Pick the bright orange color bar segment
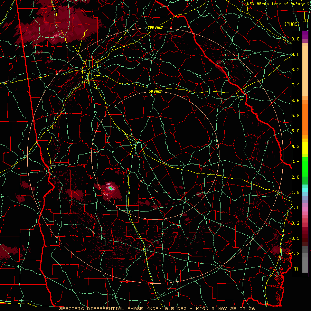Screen dimensions: 311x311 (x=305, y=120)
